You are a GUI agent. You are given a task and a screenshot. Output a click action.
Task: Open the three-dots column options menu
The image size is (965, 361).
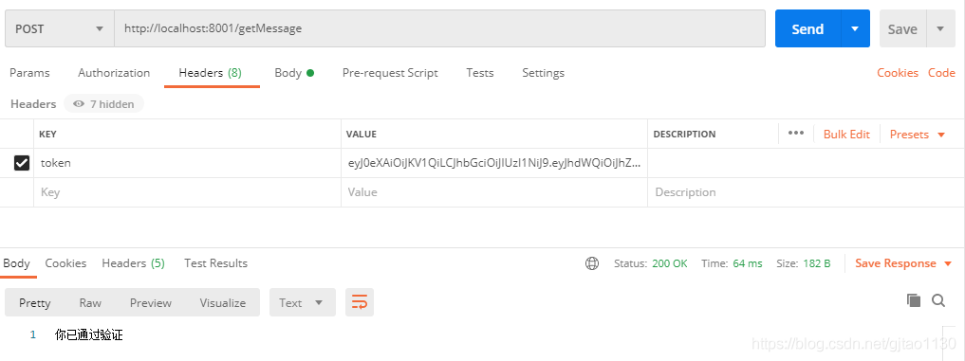(x=796, y=134)
